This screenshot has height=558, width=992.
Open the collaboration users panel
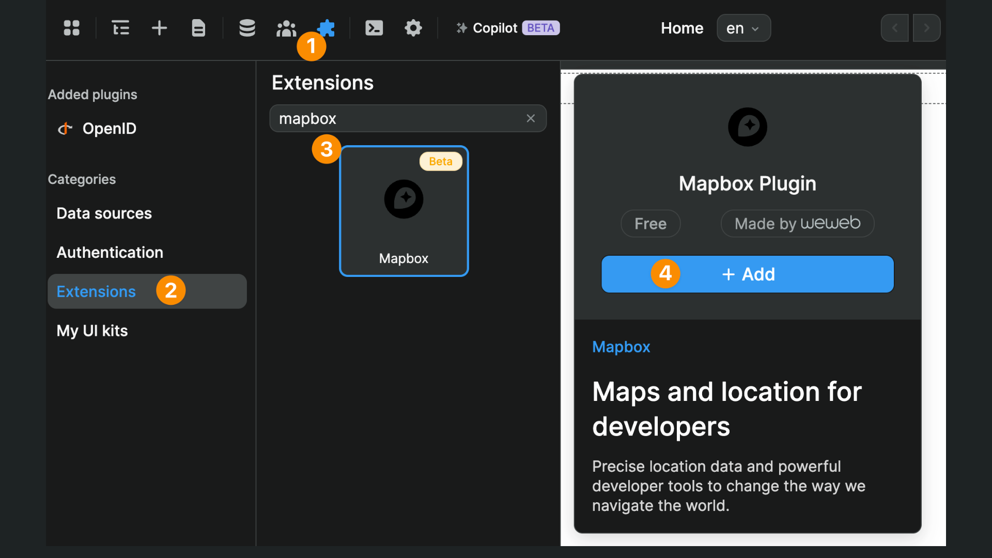click(286, 28)
